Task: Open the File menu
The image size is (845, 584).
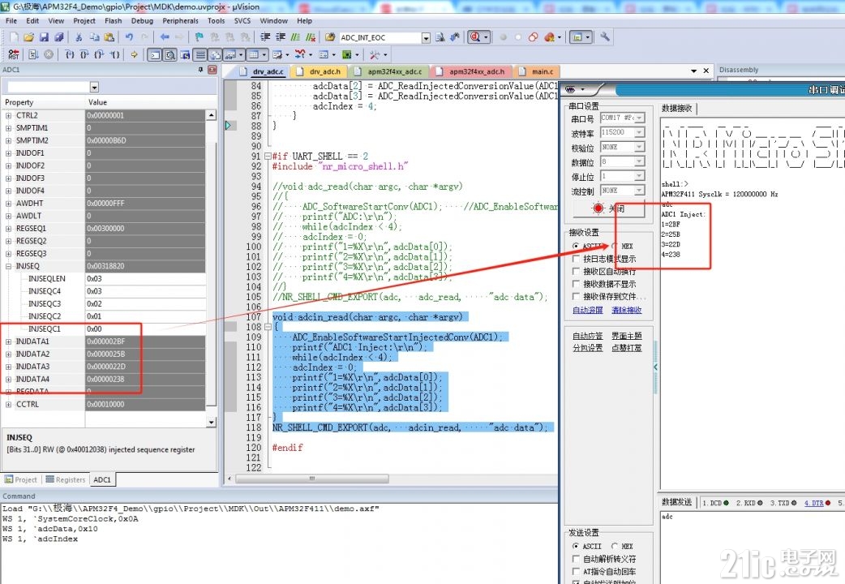Action: pos(11,20)
